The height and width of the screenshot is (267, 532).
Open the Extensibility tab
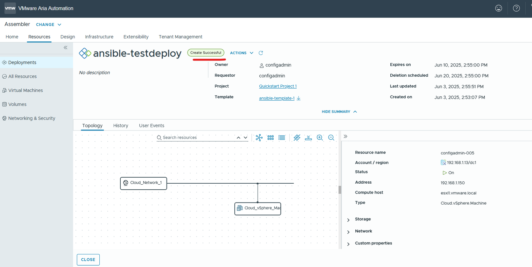136,37
